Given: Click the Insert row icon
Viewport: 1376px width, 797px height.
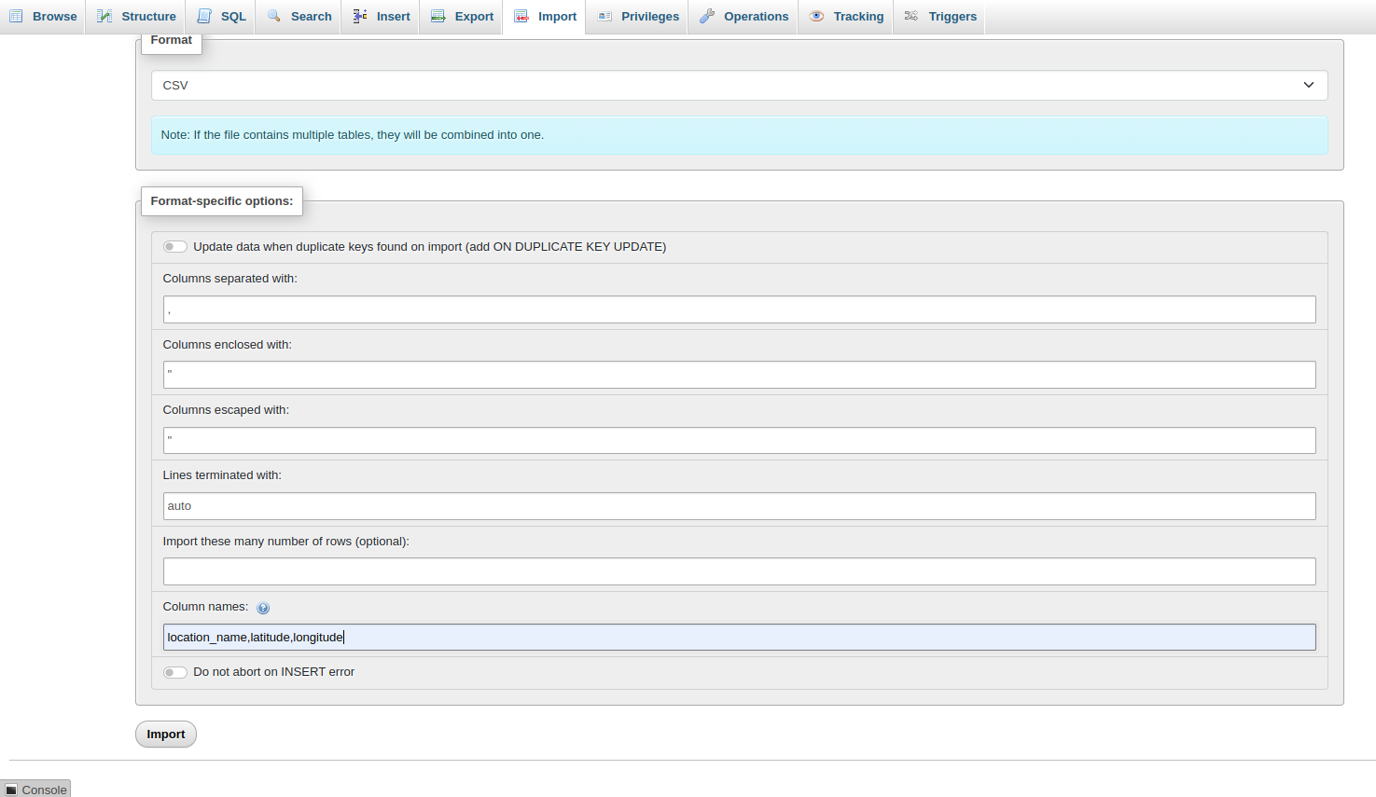Looking at the screenshot, I should 360,16.
